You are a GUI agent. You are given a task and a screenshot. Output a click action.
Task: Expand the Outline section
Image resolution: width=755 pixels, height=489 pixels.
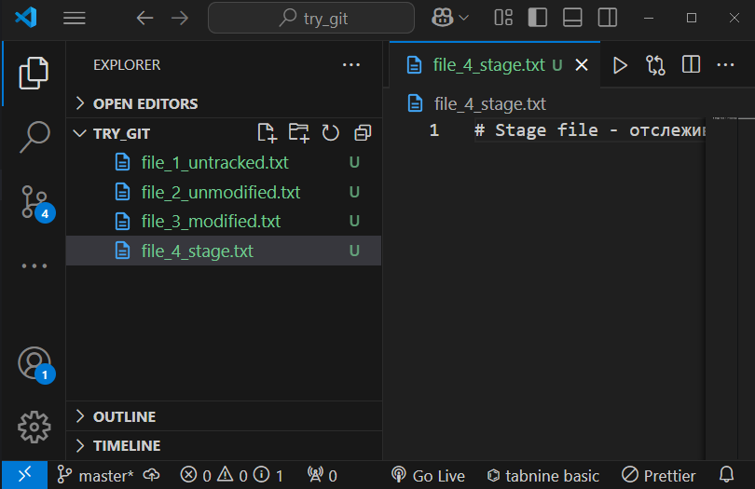pyautogui.click(x=124, y=416)
